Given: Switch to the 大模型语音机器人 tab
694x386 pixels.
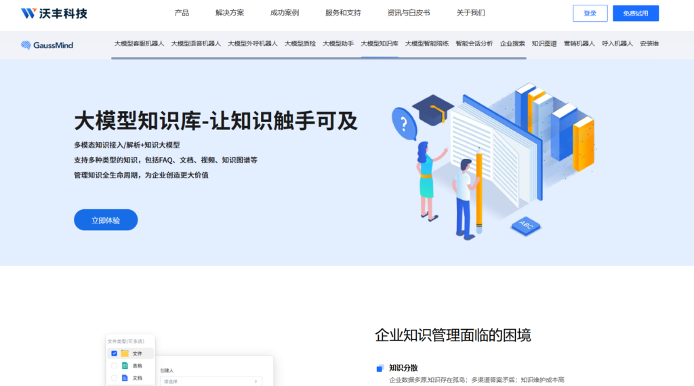Looking at the screenshot, I should click(x=196, y=43).
